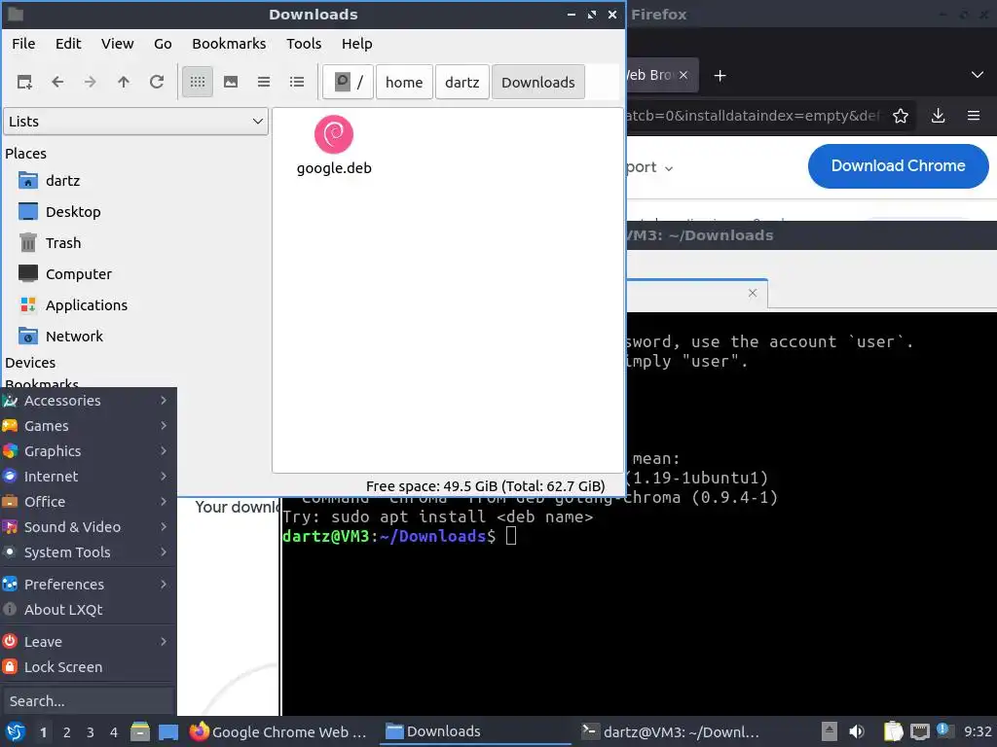997x747 pixels.
Task: Expand Internet submenu in application menu
Action: tap(88, 477)
